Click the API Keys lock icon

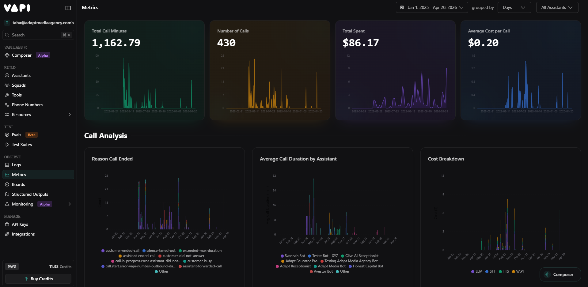[7, 224]
